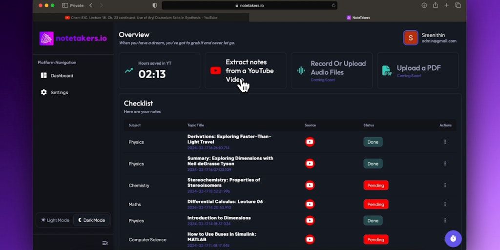Switch to Light Mode
Screen dimensions: 500x250
[55, 220]
